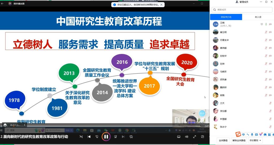Click the 解除全体静音 button

(239, 140)
